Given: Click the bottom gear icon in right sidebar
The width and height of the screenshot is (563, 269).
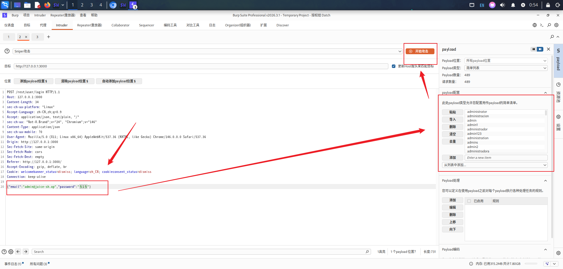Looking at the screenshot, I should [x=558, y=253].
